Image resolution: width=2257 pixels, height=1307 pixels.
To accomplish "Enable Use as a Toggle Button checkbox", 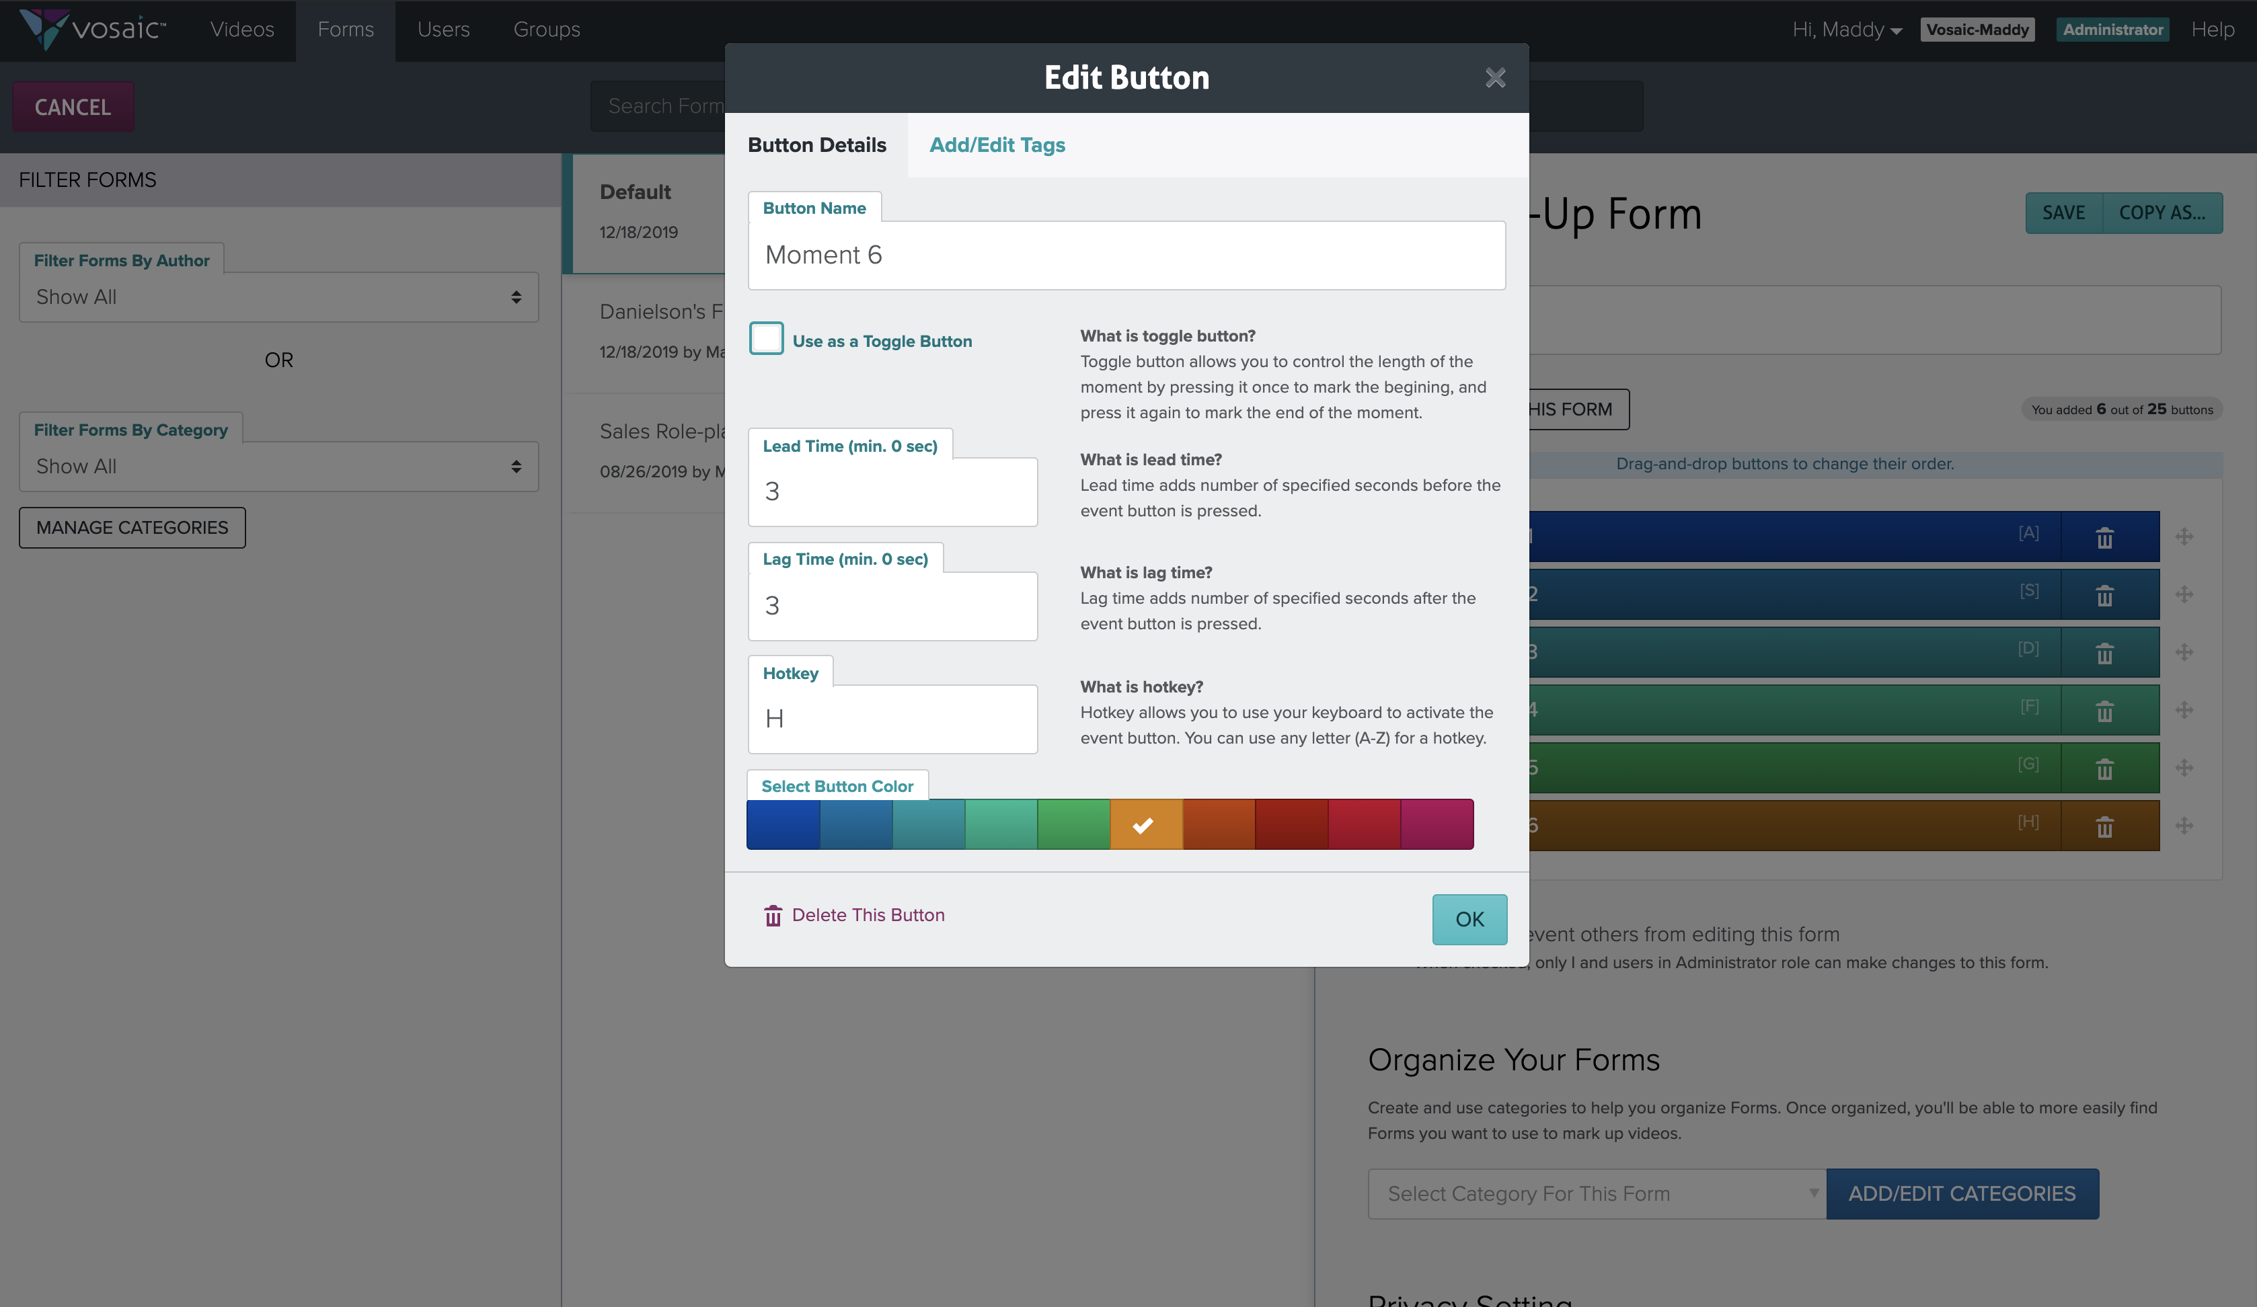I will (767, 338).
